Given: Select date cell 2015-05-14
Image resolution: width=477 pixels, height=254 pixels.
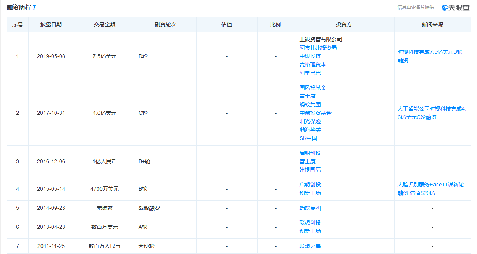Looking at the screenshot, I should click(51, 189).
